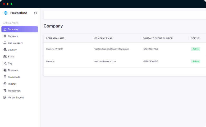The width and height of the screenshot is (206, 127).
Task: Sort by Company Email column header
Action: (104, 38)
